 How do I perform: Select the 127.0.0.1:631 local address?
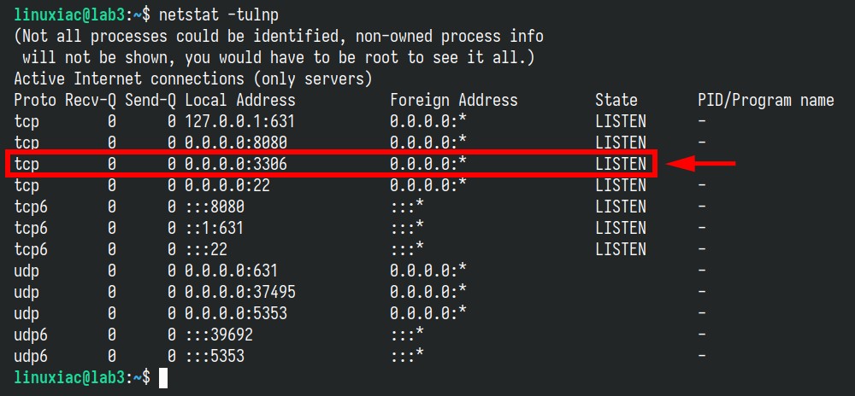[x=240, y=121]
